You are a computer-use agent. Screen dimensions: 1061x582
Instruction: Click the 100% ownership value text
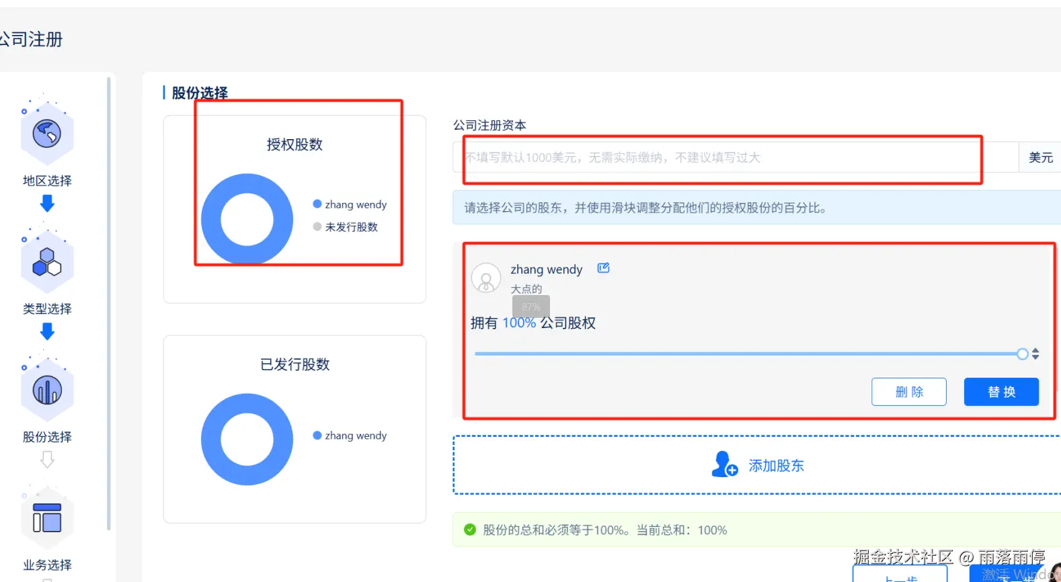pos(519,323)
